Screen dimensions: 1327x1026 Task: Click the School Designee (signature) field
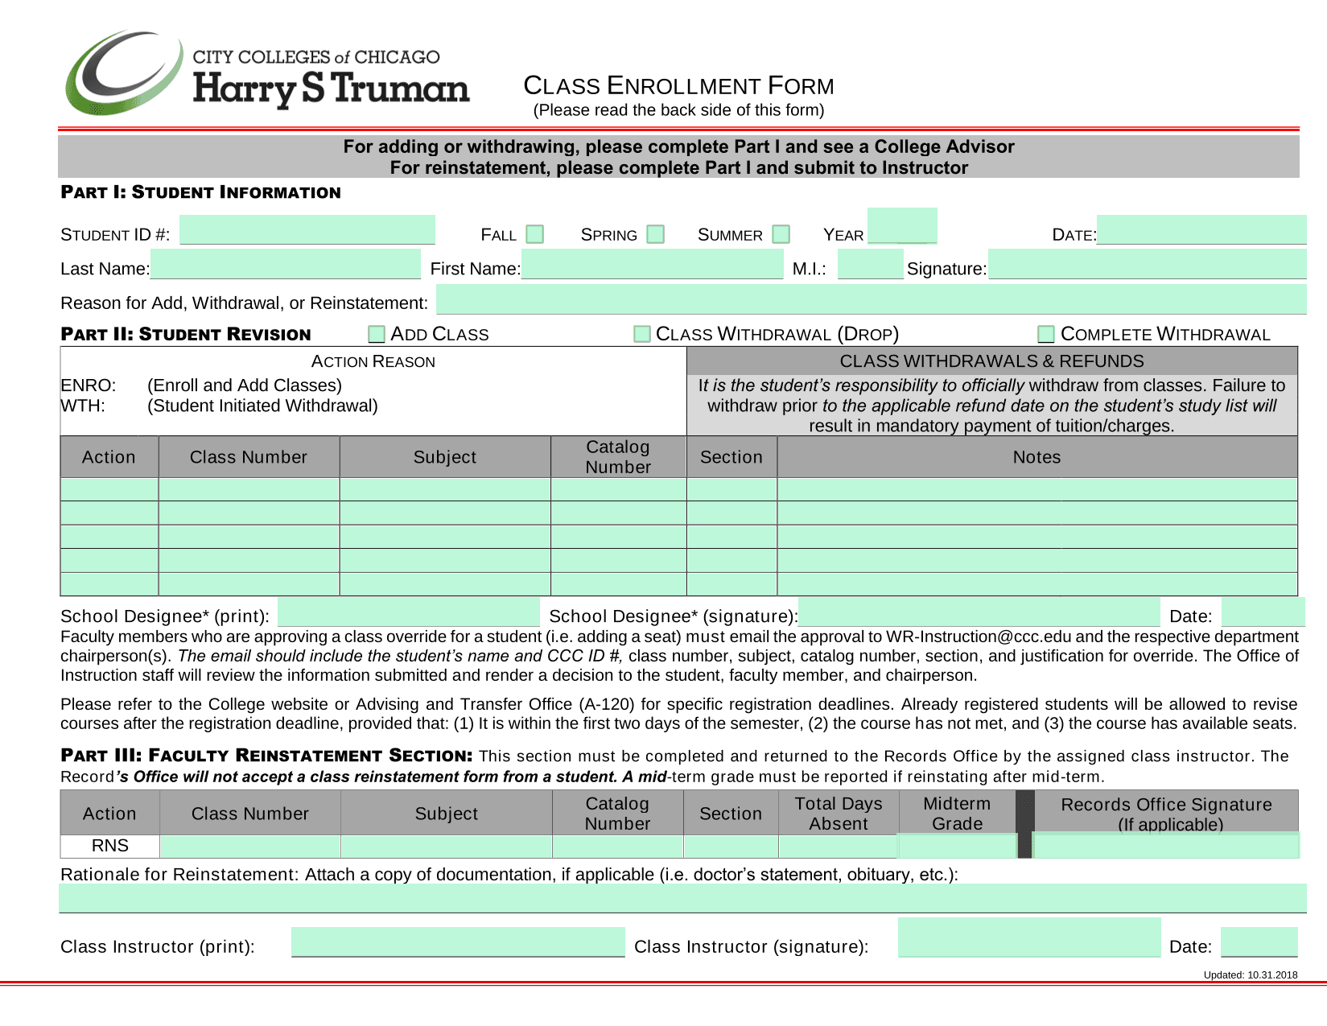coord(979,612)
